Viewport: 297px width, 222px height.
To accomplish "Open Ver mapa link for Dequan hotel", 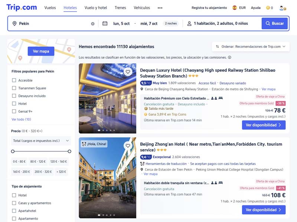I will [x=268, y=89].
